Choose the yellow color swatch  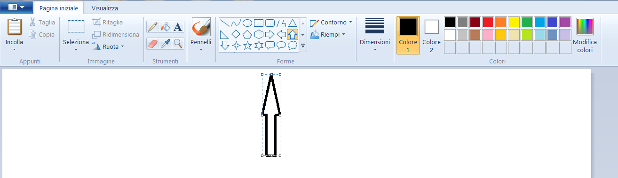pyautogui.click(x=514, y=22)
